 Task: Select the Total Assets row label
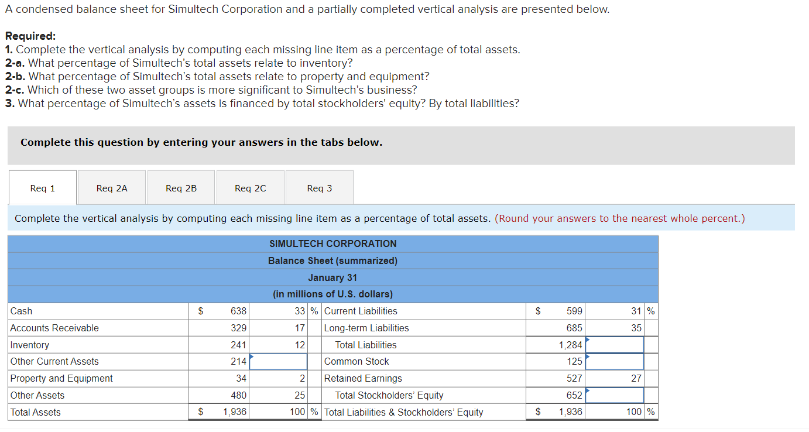click(x=36, y=413)
